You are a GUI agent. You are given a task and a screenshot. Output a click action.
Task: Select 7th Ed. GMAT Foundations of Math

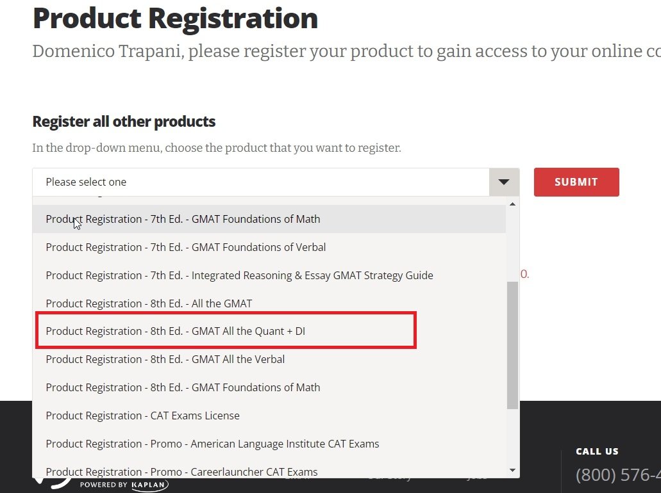[x=183, y=219]
